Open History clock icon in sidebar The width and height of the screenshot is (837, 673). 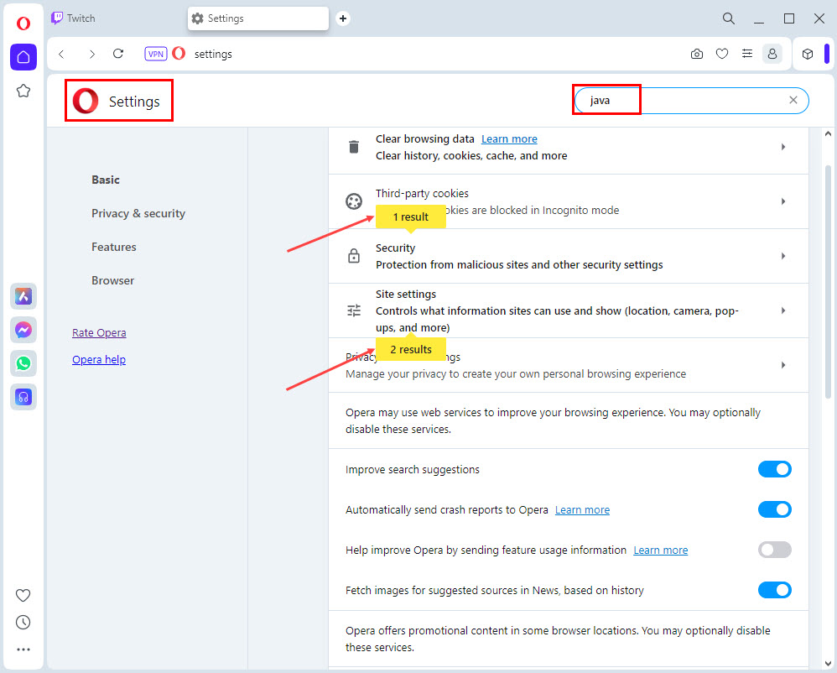pyautogui.click(x=23, y=623)
